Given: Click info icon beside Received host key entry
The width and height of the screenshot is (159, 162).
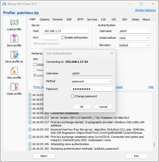Looking at the screenshot, I should (30, 129).
